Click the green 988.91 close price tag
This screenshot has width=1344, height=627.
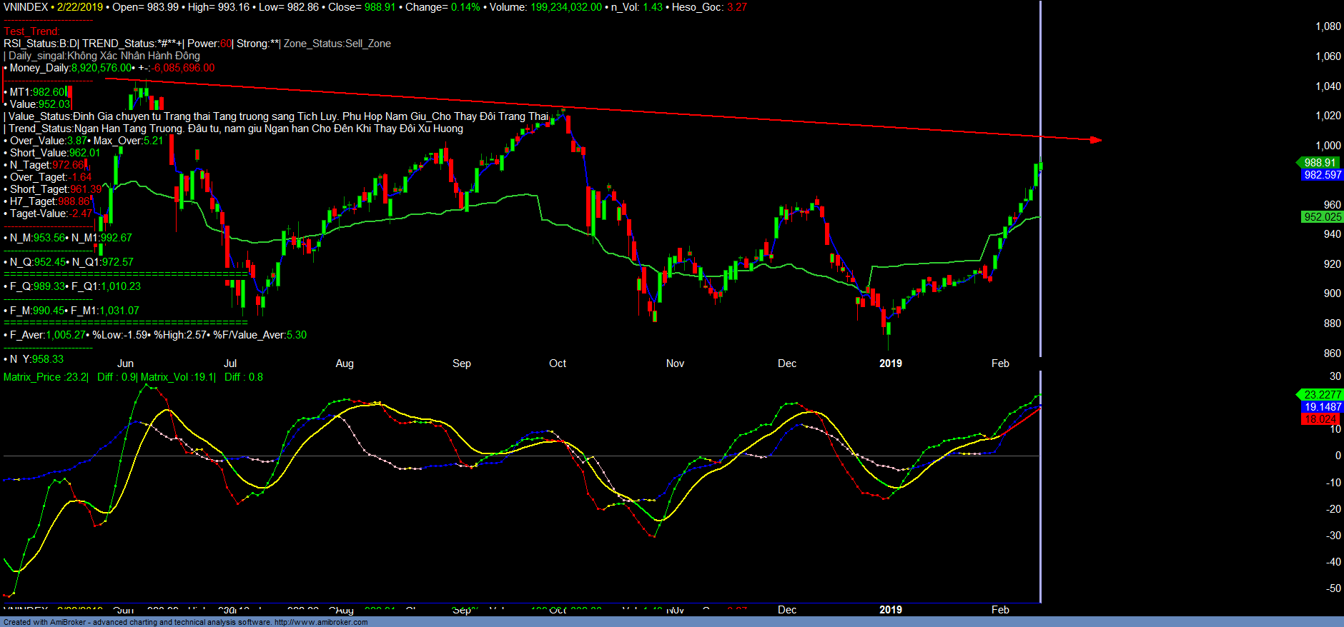pyautogui.click(x=1320, y=163)
